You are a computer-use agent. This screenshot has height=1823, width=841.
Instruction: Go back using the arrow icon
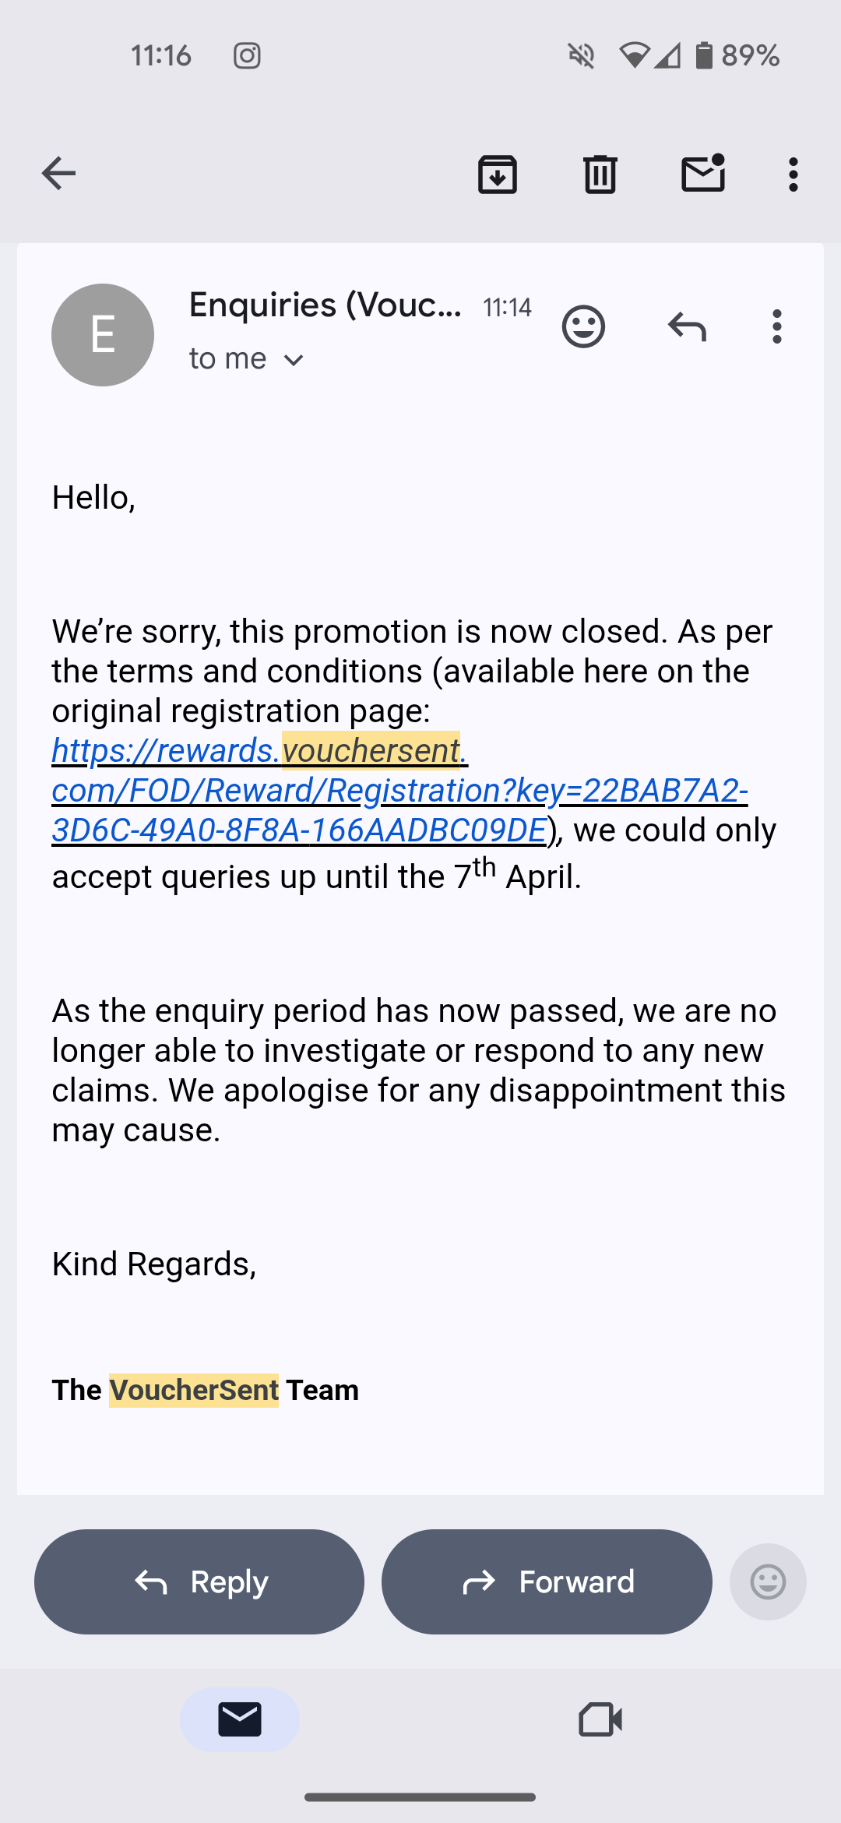58,173
